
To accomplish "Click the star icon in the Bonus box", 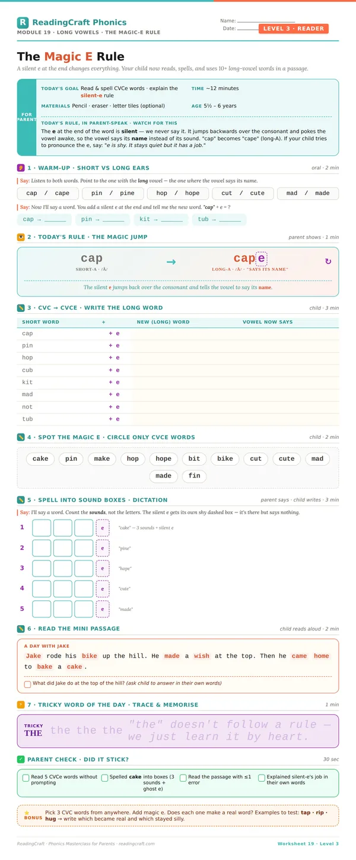I will pyautogui.click(x=27, y=812).
